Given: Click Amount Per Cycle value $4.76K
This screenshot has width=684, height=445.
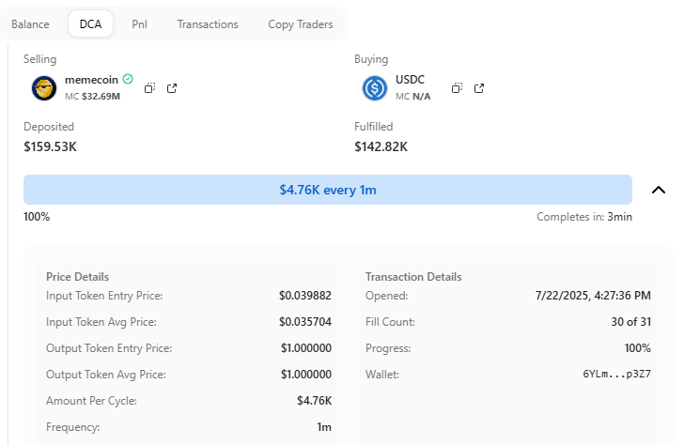Looking at the screenshot, I should [x=315, y=401].
